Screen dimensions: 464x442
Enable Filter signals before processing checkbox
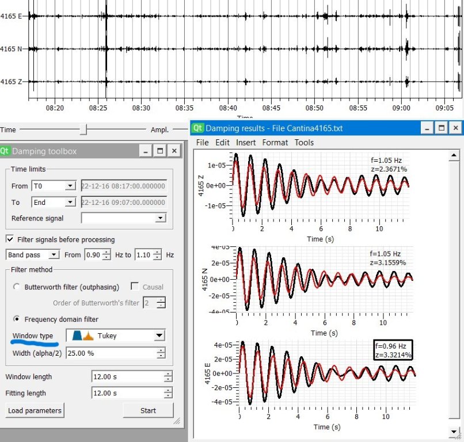(x=10, y=239)
